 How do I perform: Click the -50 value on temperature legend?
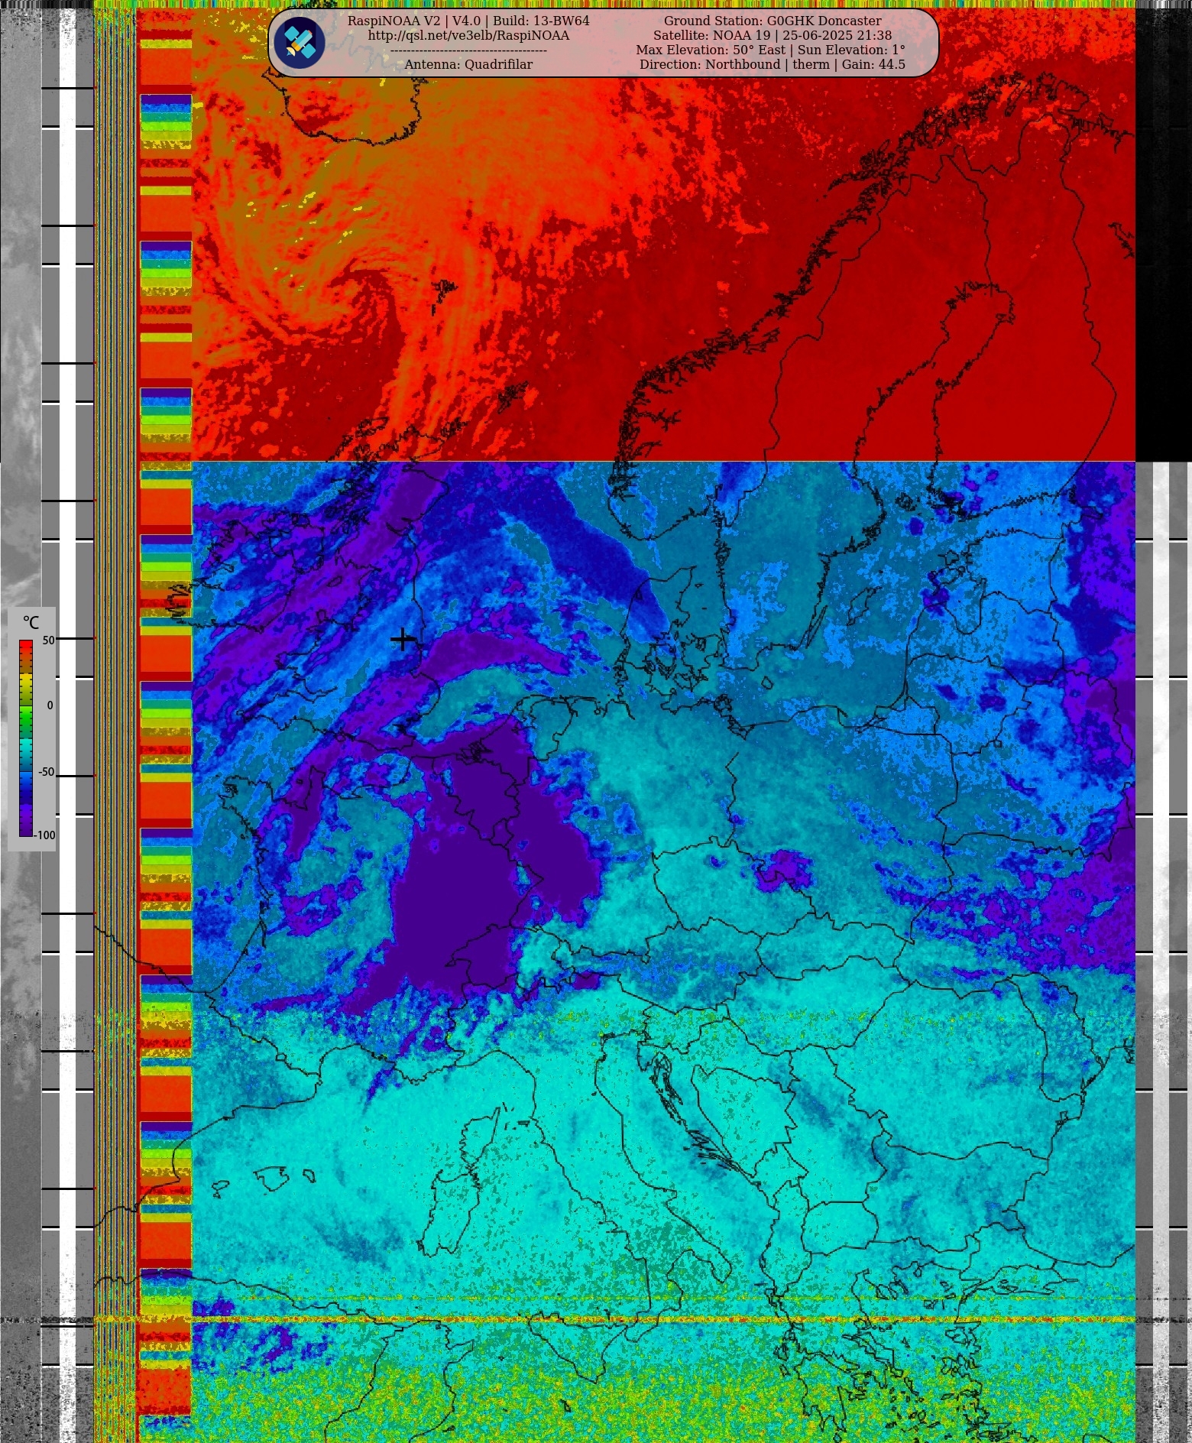click(x=47, y=772)
